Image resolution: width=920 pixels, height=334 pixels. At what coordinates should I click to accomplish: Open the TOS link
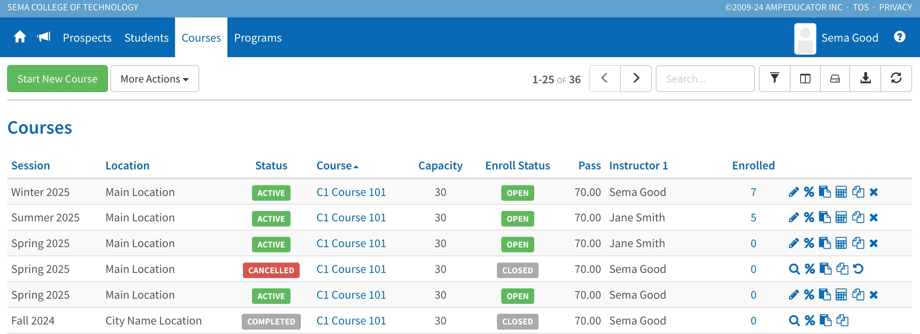click(860, 8)
